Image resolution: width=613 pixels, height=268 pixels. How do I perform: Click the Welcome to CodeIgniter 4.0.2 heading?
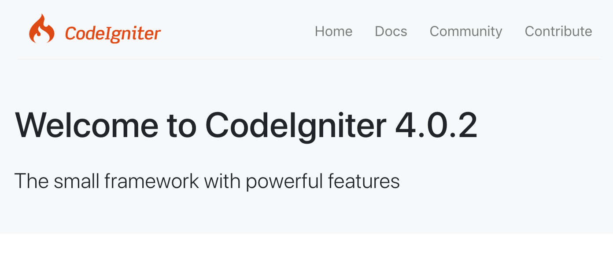pos(246,125)
